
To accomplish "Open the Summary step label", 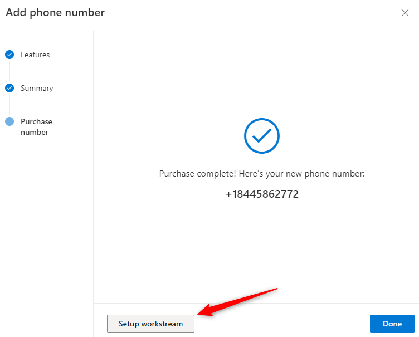I will point(37,88).
